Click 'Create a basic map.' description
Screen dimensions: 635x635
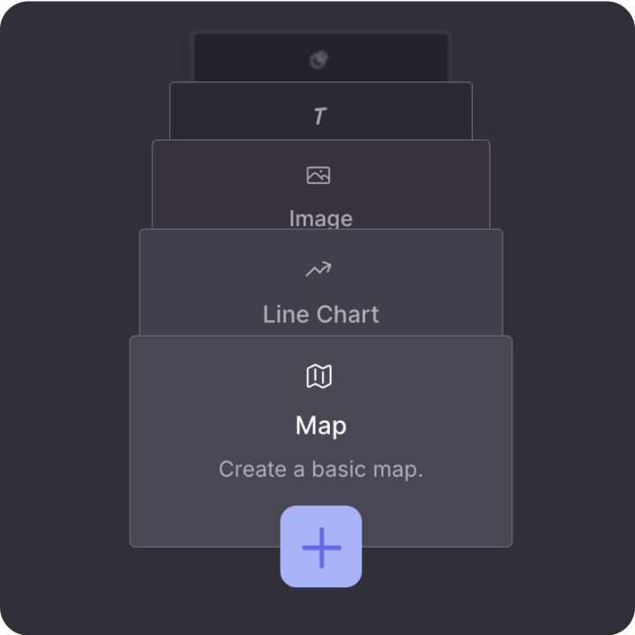click(321, 469)
